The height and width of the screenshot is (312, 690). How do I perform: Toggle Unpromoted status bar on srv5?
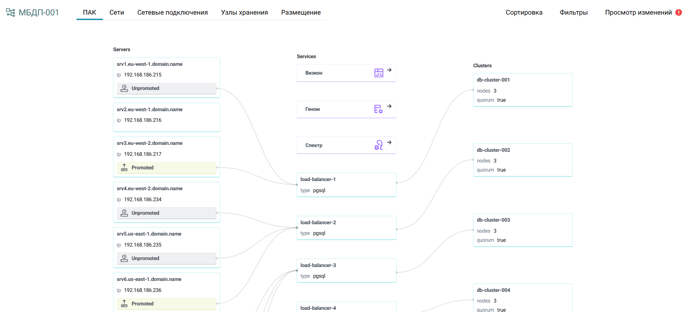(x=167, y=258)
